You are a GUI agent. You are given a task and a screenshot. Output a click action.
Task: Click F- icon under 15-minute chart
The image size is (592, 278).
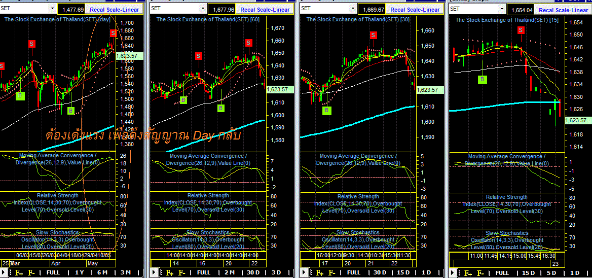coord(480,273)
